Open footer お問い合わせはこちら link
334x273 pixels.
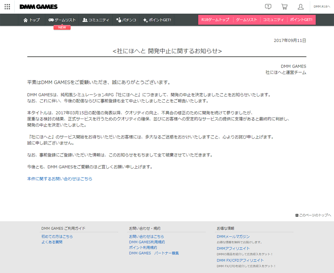tap(147, 237)
